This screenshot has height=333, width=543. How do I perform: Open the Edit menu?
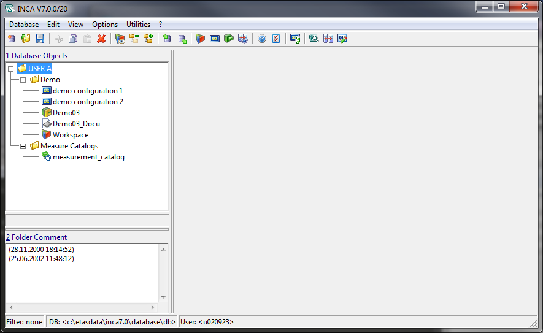(53, 25)
